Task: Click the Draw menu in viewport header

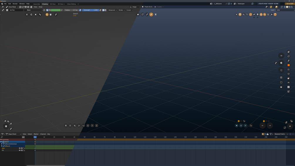Action: [x=41, y=7]
